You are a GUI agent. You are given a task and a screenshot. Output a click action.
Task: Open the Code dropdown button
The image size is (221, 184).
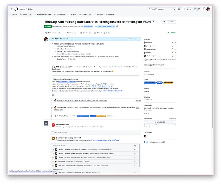(172, 22)
